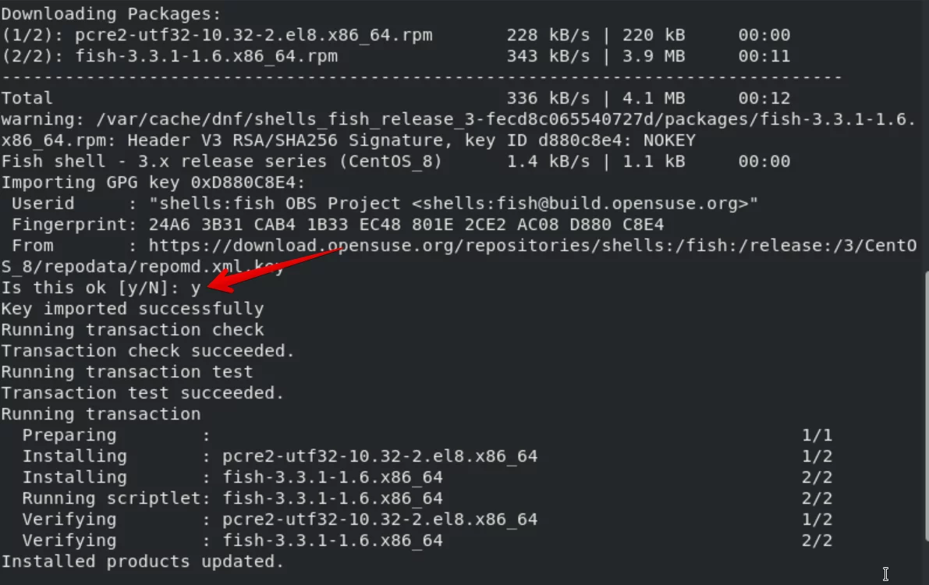Click the GPG fingerprint hex string
The width and height of the screenshot is (929, 585).
[406, 225]
